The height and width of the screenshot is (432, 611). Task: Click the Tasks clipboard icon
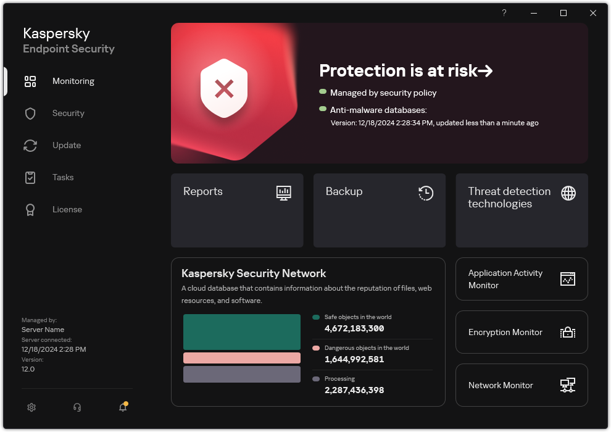point(30,177)
